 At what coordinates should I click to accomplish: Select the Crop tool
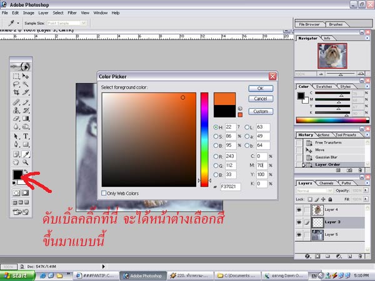(16, 92)
